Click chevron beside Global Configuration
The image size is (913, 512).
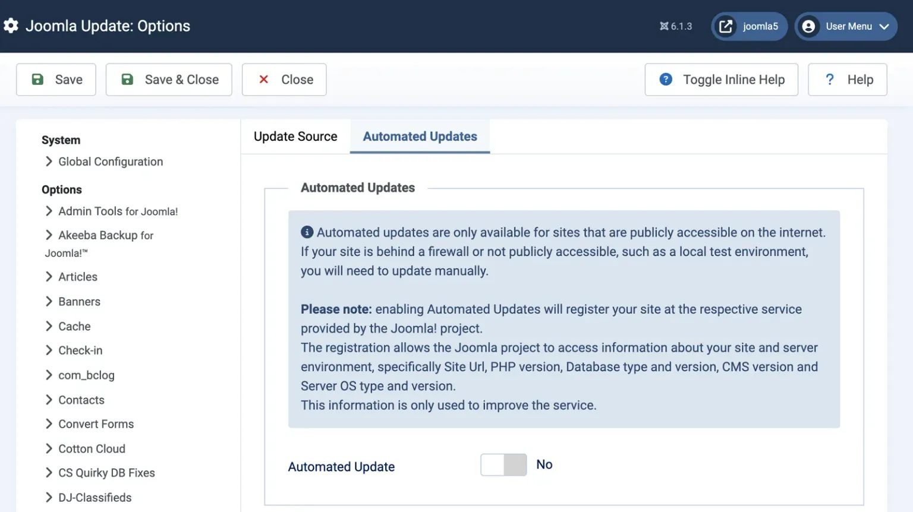point(49,161)
